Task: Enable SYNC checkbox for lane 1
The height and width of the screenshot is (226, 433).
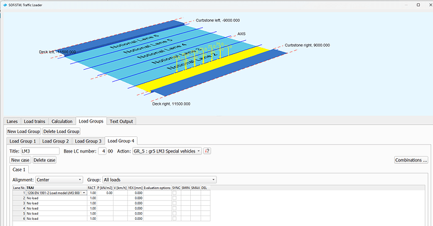Action: pos(174,193)
